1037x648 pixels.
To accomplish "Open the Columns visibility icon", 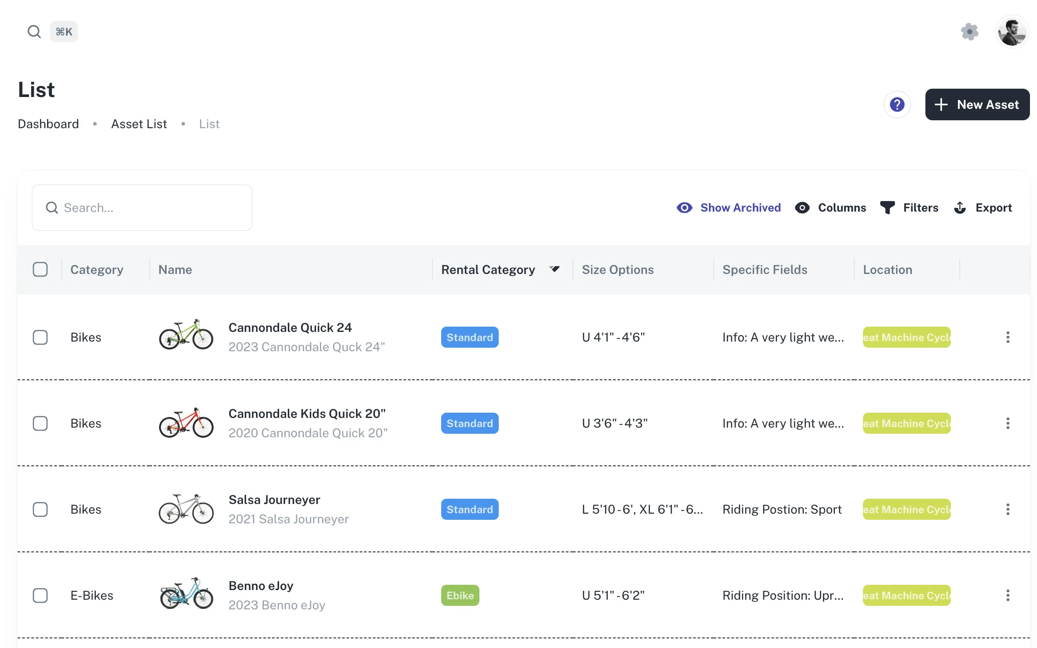I will tap(802, 208).
